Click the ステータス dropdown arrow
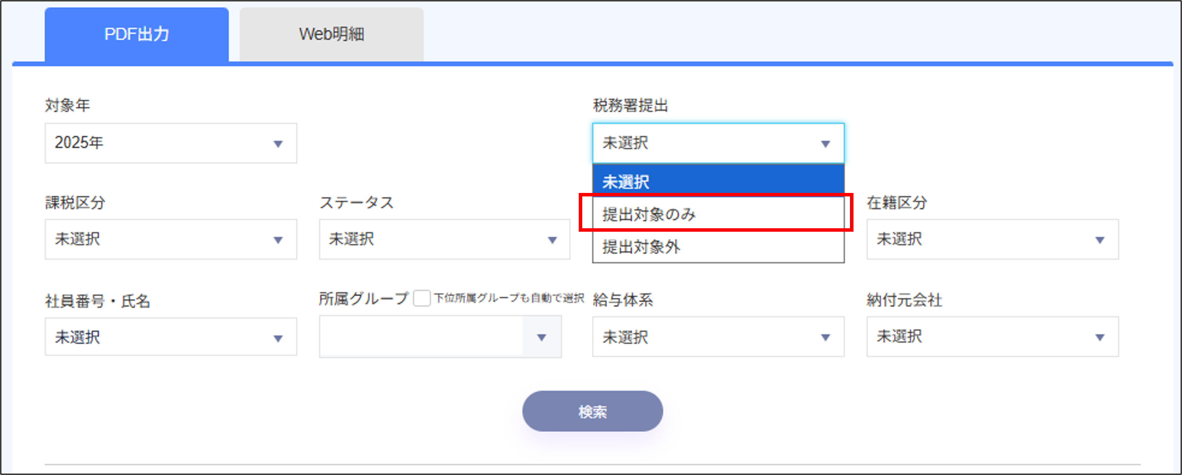 pyautogui.click(x=552, y=239)
